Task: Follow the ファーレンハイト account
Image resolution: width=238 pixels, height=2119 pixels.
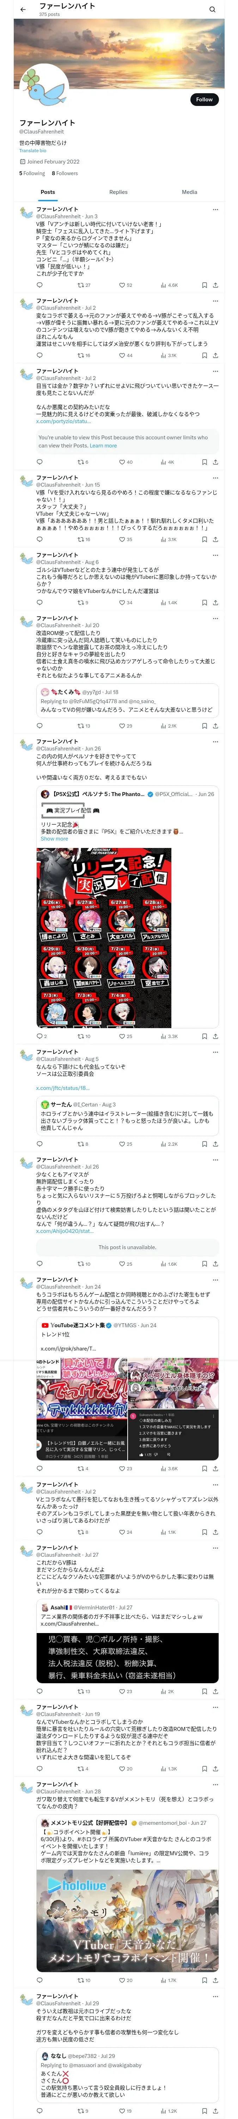Action: tap(205, 99)
